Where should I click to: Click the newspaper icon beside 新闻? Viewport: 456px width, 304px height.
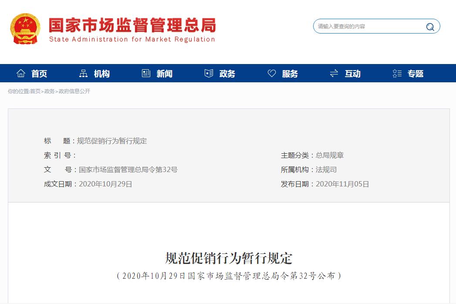pyautogui.click(x=146, y=73)
